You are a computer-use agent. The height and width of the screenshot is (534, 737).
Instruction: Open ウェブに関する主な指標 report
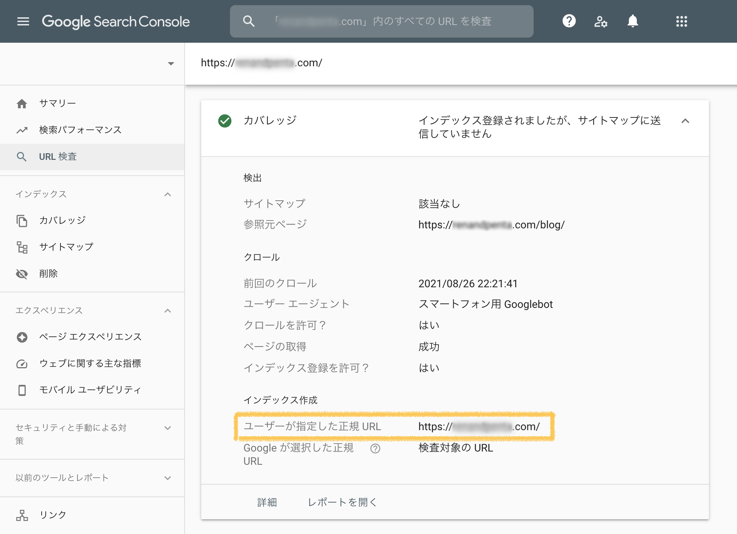92,363
